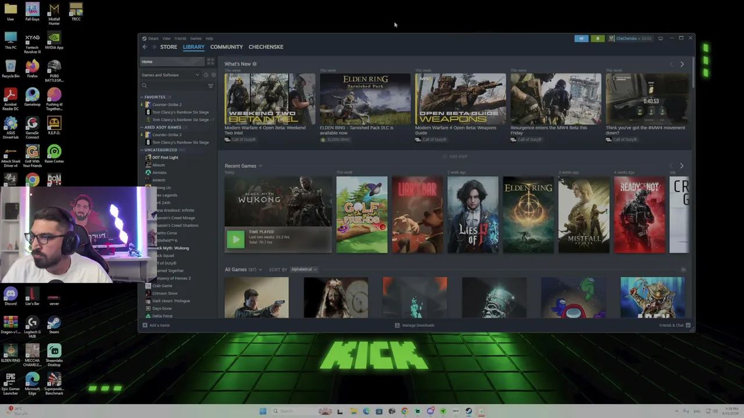Open the Friends & Chat icon

point(688,325)
